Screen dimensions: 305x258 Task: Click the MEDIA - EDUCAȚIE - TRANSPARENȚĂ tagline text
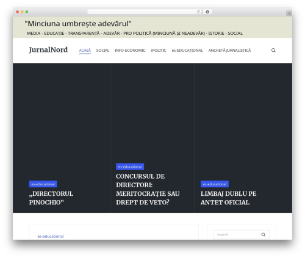point(135,33)
